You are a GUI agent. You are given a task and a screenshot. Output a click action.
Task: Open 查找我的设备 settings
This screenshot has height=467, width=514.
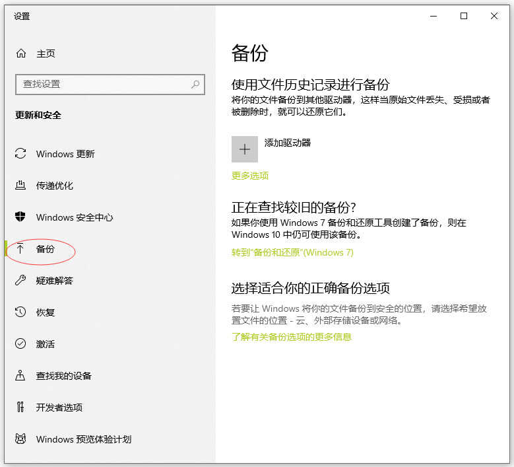(63, 375)
